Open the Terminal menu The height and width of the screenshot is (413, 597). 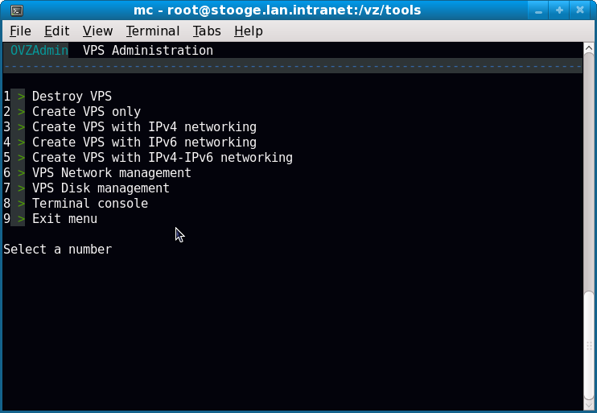[153, 31]
